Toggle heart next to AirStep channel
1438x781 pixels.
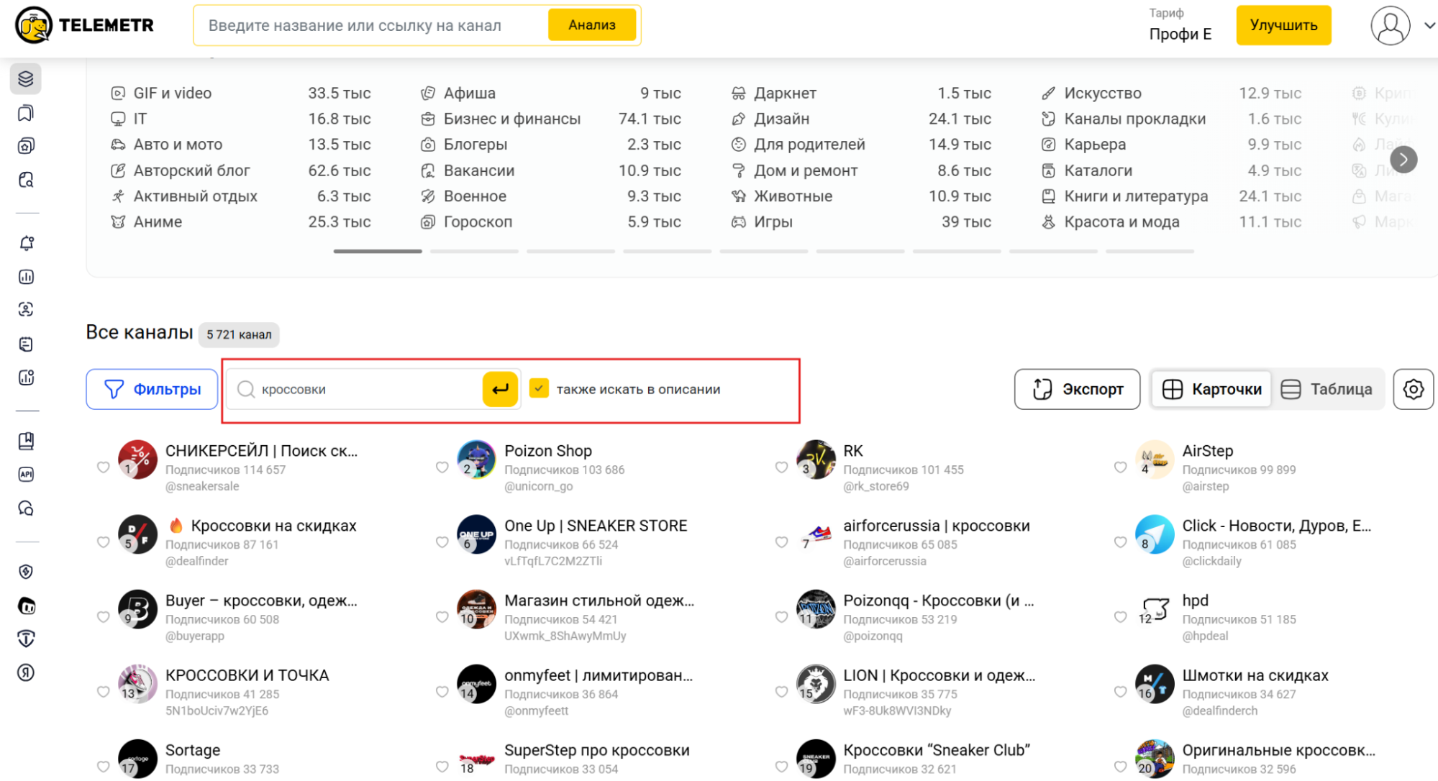[x=1120, y=467]
